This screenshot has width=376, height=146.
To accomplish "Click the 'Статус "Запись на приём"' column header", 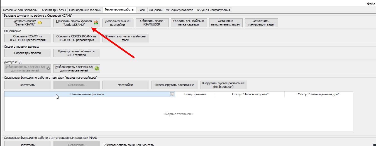I will tap(250, 94).
